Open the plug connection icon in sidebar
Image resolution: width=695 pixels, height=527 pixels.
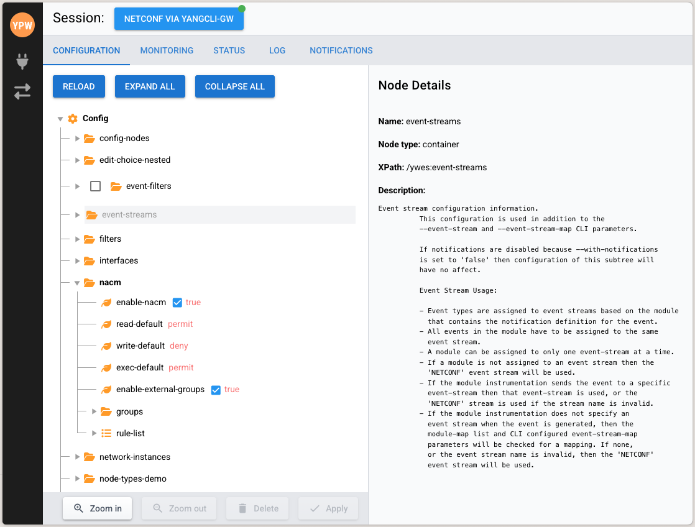pos(22,61)
